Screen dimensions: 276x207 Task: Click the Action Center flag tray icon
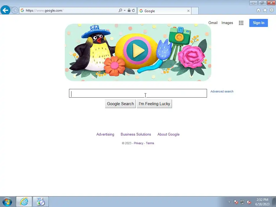[236, 202]
